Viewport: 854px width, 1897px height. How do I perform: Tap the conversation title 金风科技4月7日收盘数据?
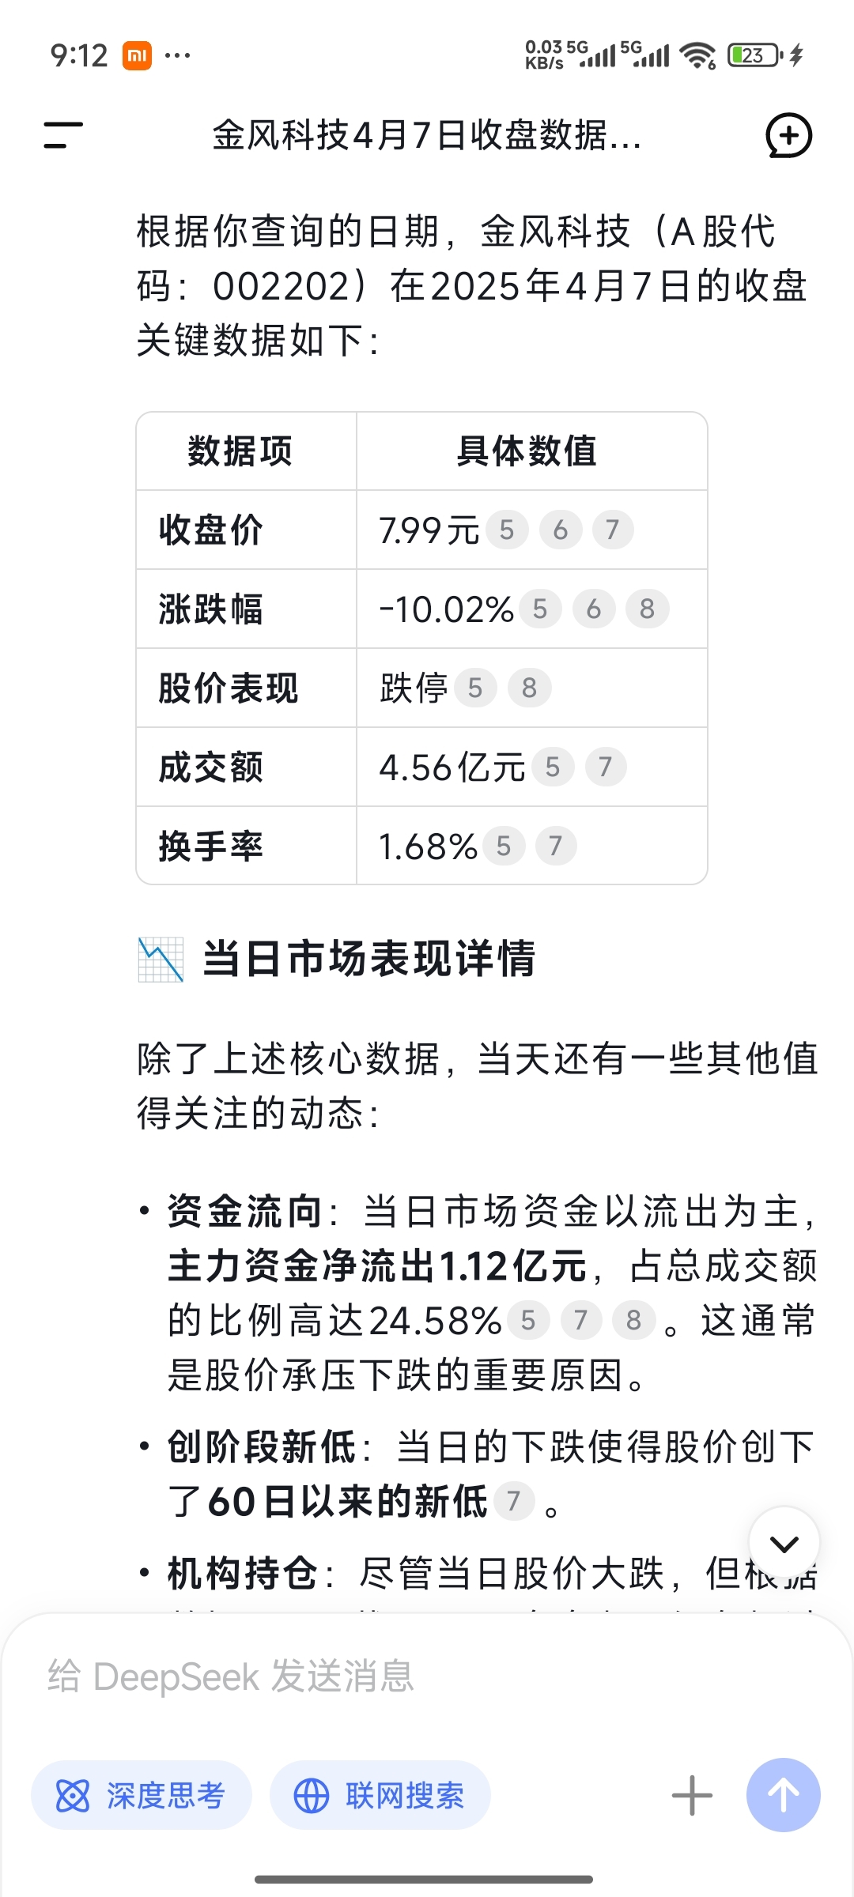427,135
